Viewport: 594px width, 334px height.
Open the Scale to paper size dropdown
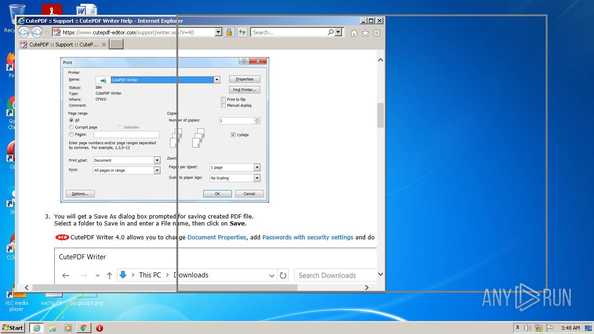[x=257, y=178]
